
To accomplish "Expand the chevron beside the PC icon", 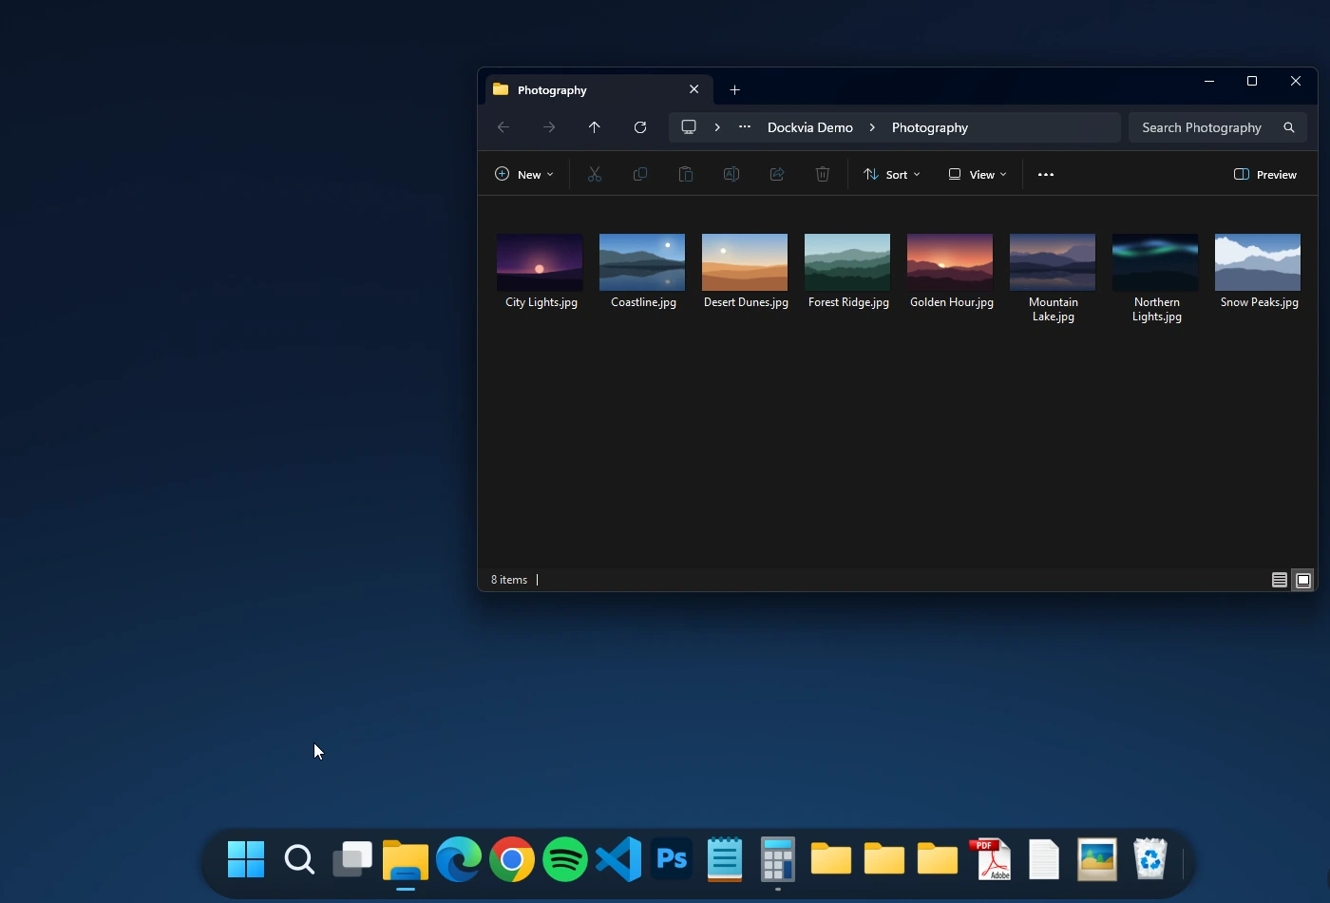I will (717, 127).
